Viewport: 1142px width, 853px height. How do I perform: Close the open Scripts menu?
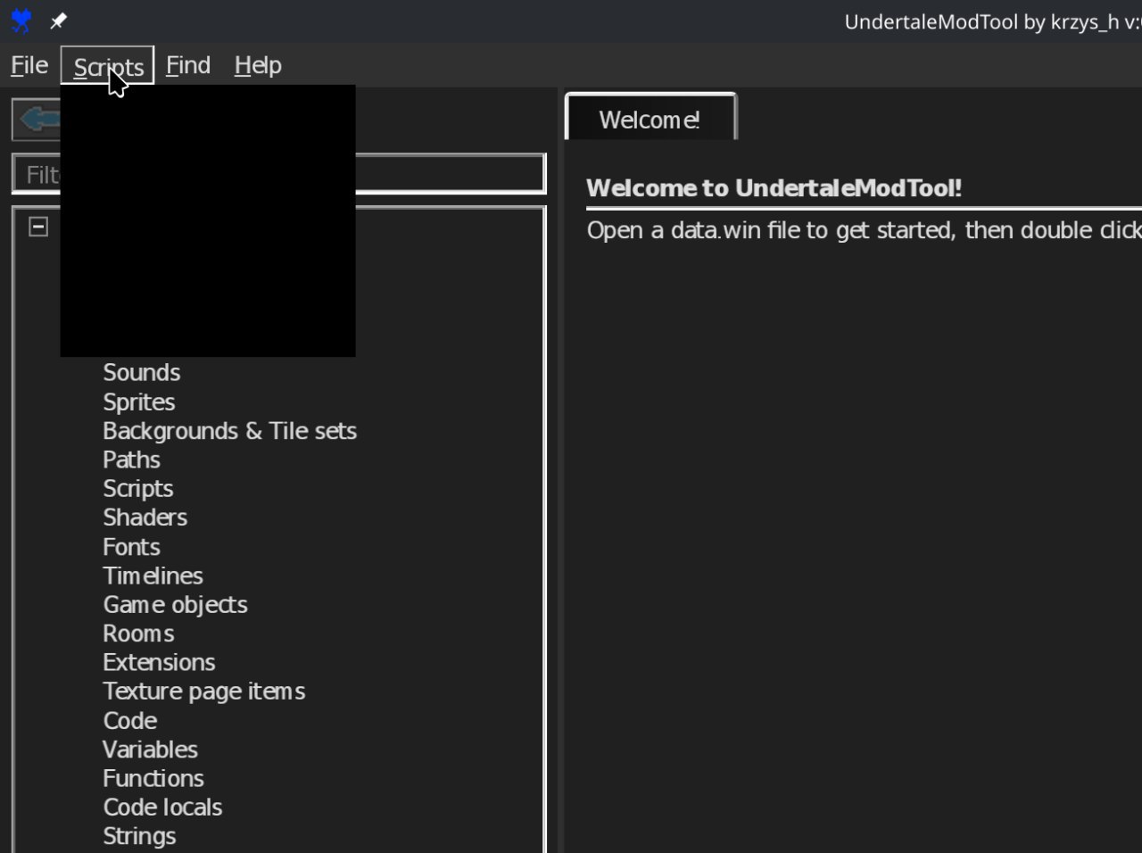(108, 65)
